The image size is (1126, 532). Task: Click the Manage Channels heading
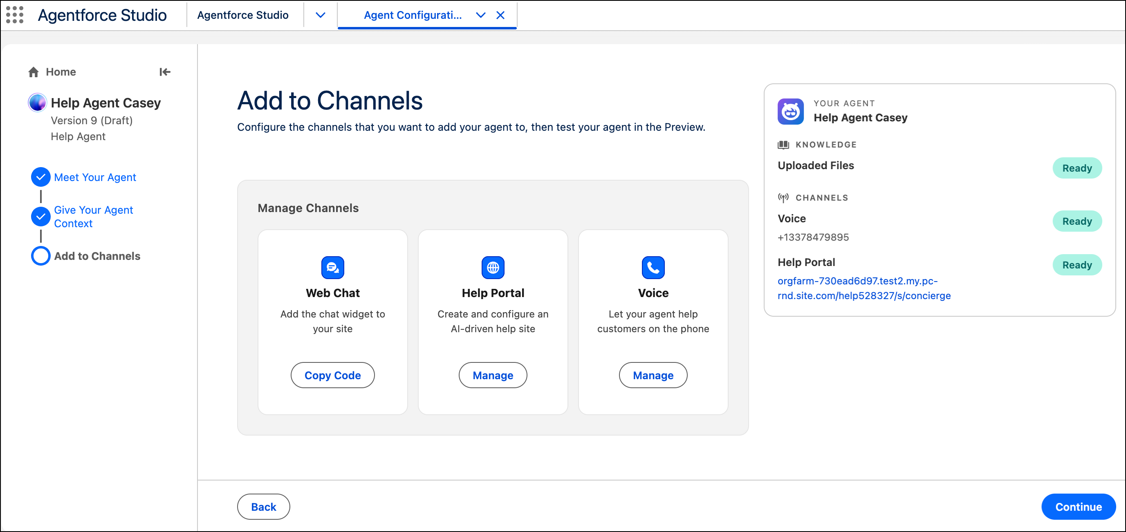pyautogui.click(x=308, y=208)
